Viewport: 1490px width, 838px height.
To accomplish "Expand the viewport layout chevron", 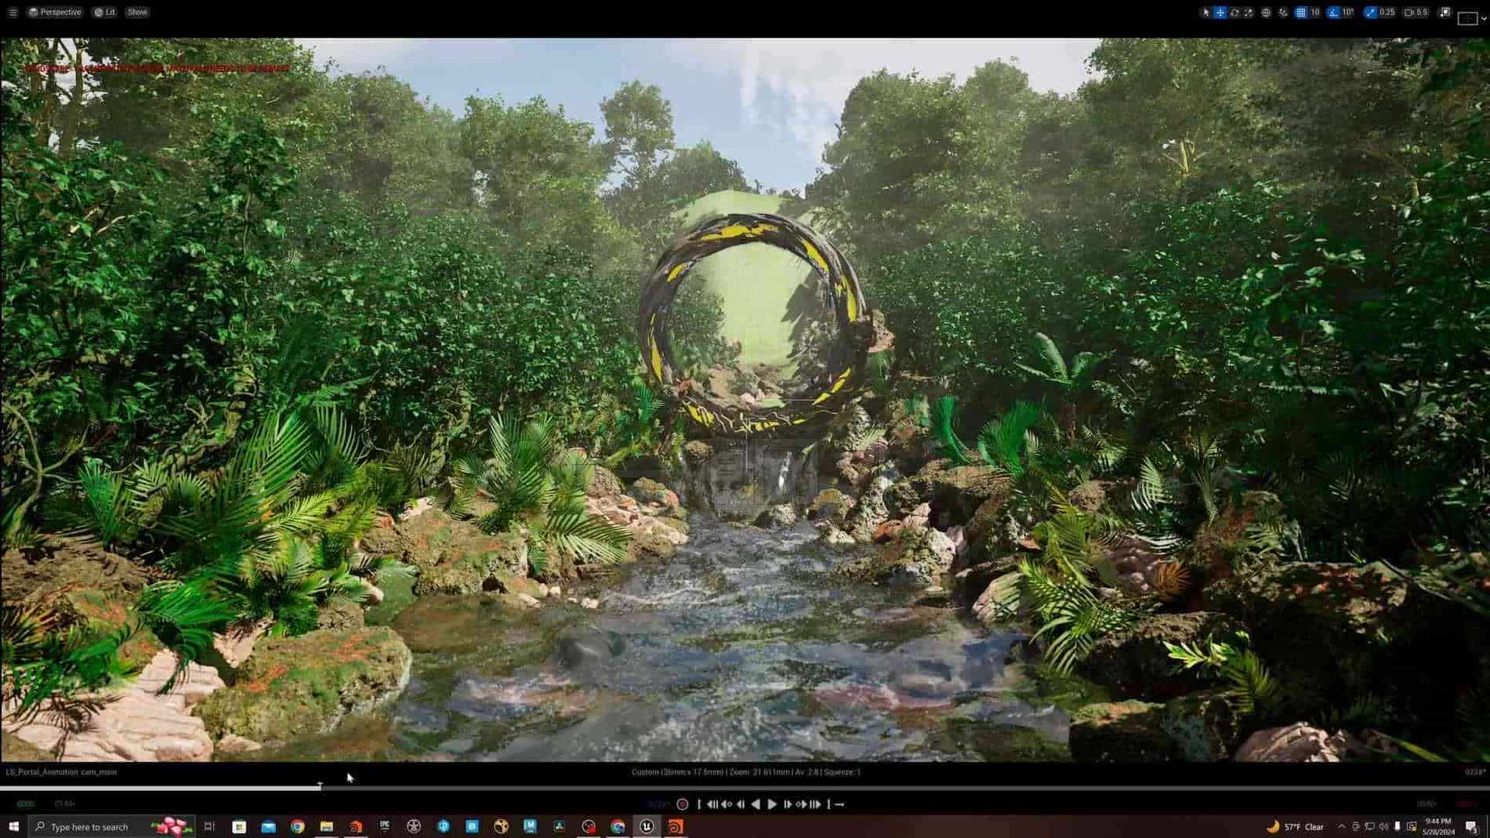I will tap(1483, 18).
